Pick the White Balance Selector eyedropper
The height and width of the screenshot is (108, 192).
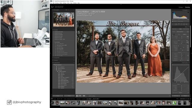[174, 35]
